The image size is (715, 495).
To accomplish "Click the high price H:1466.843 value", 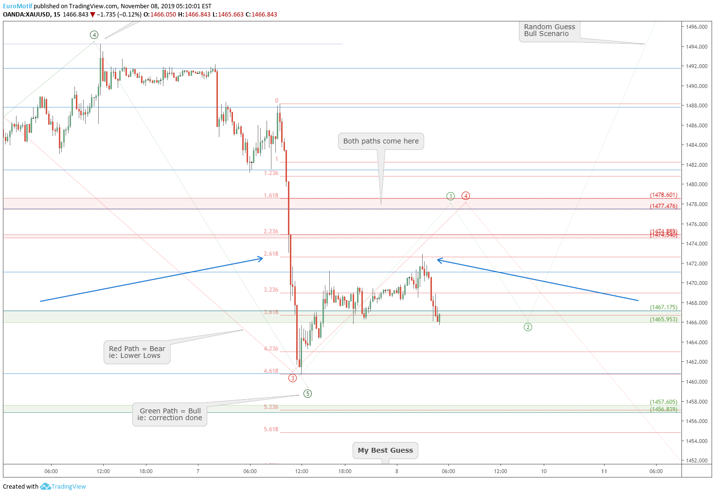I will 195,15.
